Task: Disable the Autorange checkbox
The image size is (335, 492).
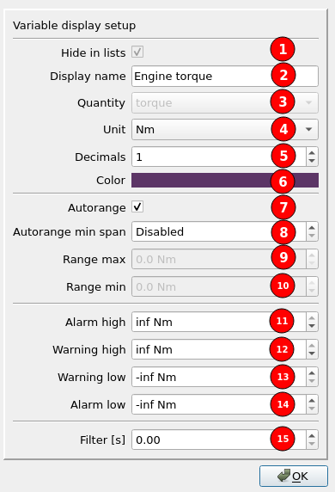Action: [137, 207]
